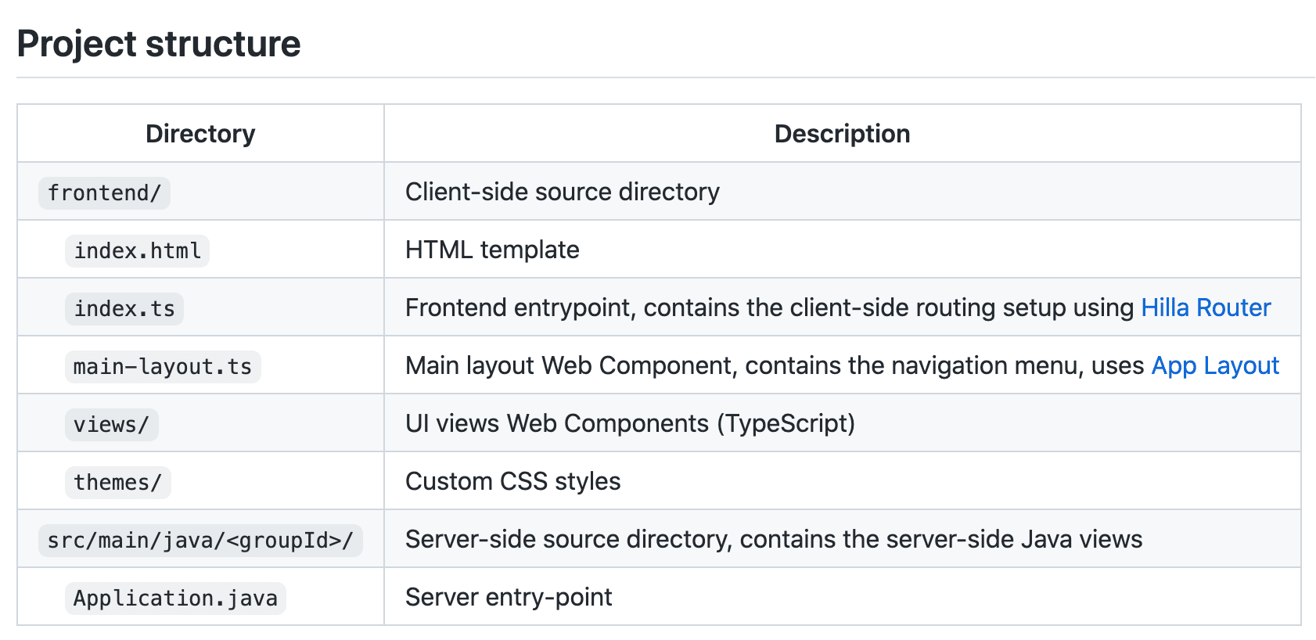Click the index.html code label
This screenshot has width=1316, height=640.
pos(137,250)
